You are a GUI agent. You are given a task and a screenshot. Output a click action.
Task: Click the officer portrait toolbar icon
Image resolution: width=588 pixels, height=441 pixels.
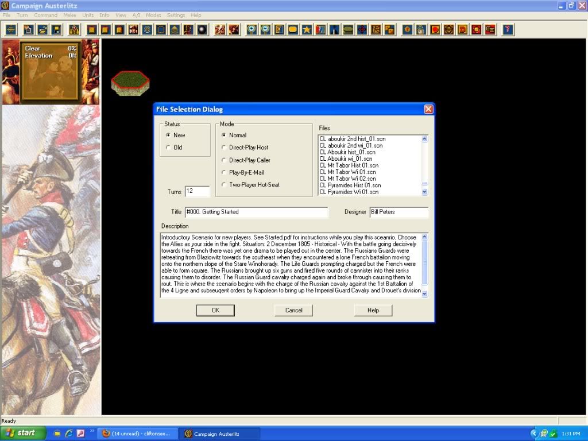[x=133, y=30]
